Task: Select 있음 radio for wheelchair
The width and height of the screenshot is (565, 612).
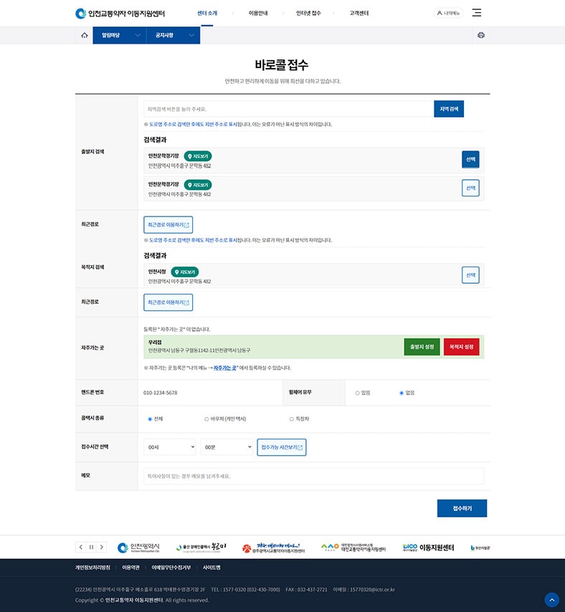Action: tap(358, 393)
